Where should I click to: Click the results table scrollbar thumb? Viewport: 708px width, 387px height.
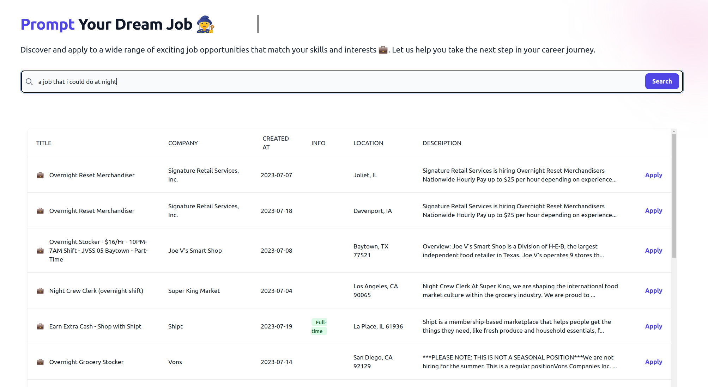click(x=674, y=196)
